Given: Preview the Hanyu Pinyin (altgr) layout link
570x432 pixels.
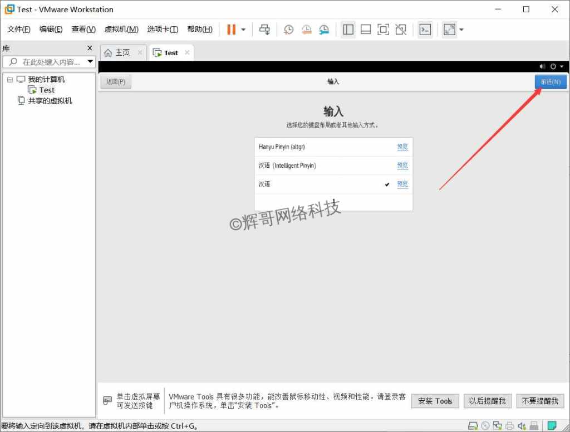Looking at the screenshot, I should tap(402, 147).
